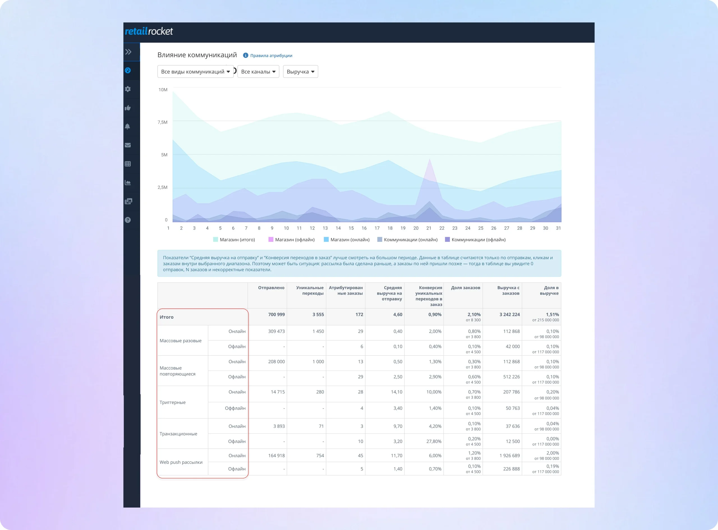
Task: Open settings gear in sidebar
Action: (x=128, y=89)
